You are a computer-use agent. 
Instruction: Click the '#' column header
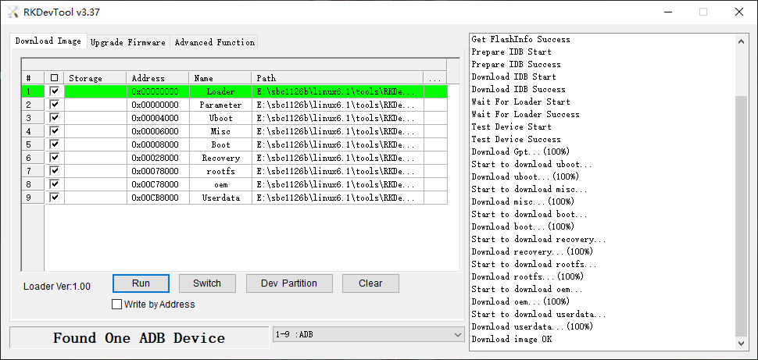(33, 78)
